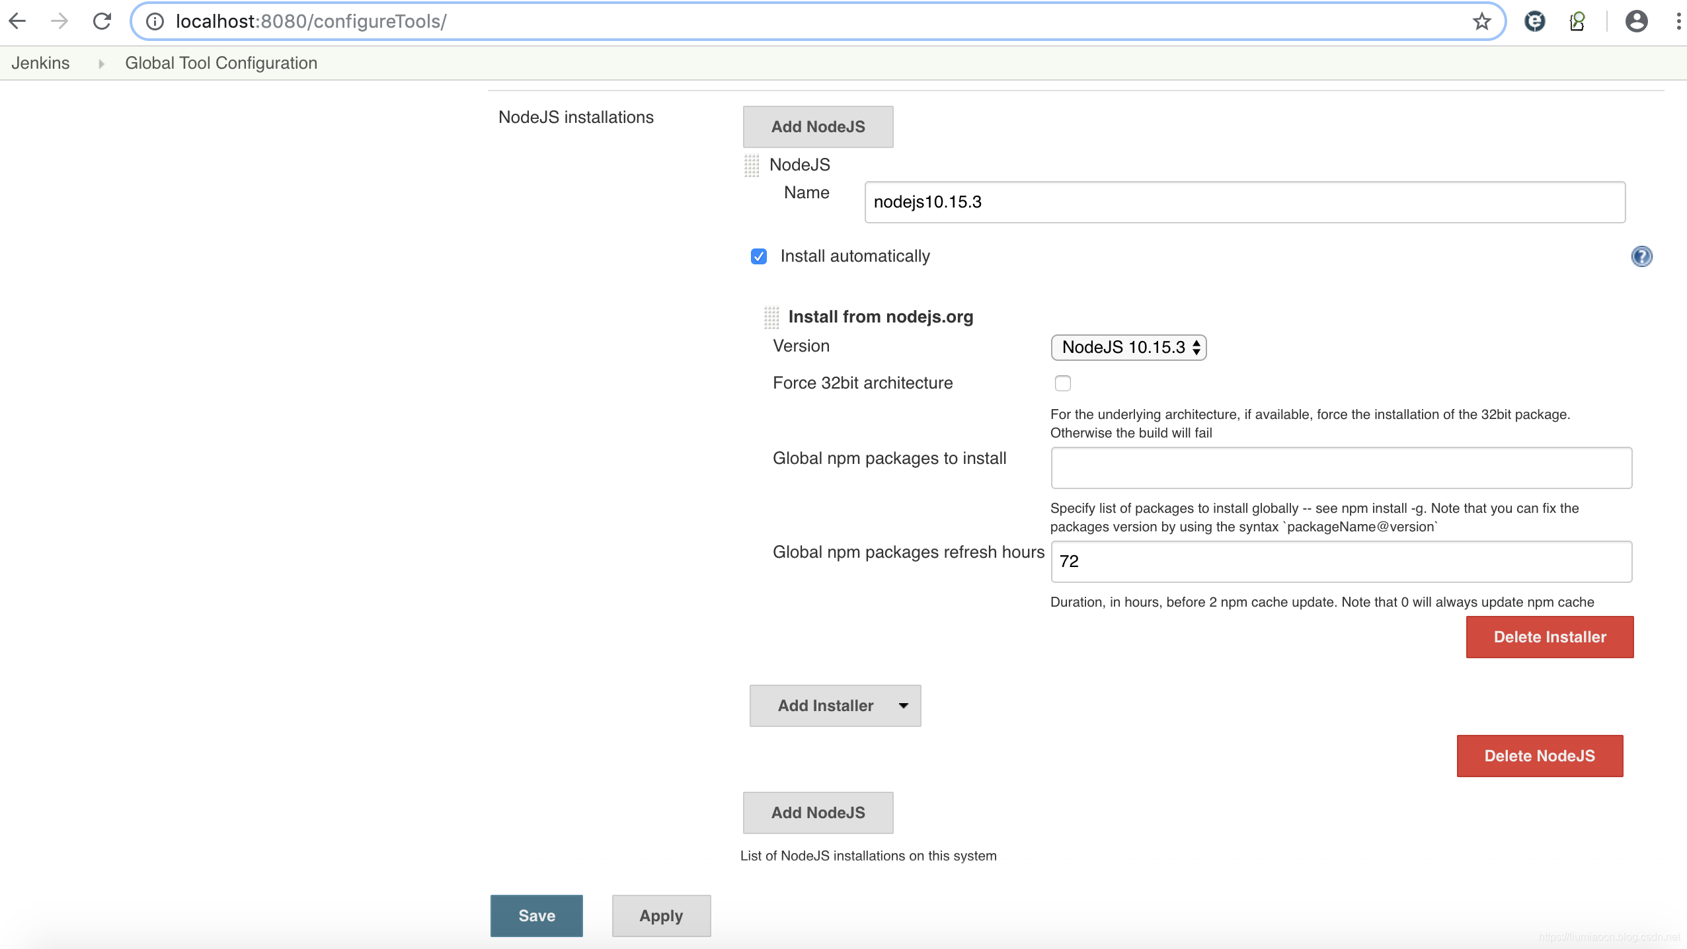The height and width of the screenshot is (949, 1687).
Task: Click the 'Force 32bit architecture' label
Action: point(863,383)
